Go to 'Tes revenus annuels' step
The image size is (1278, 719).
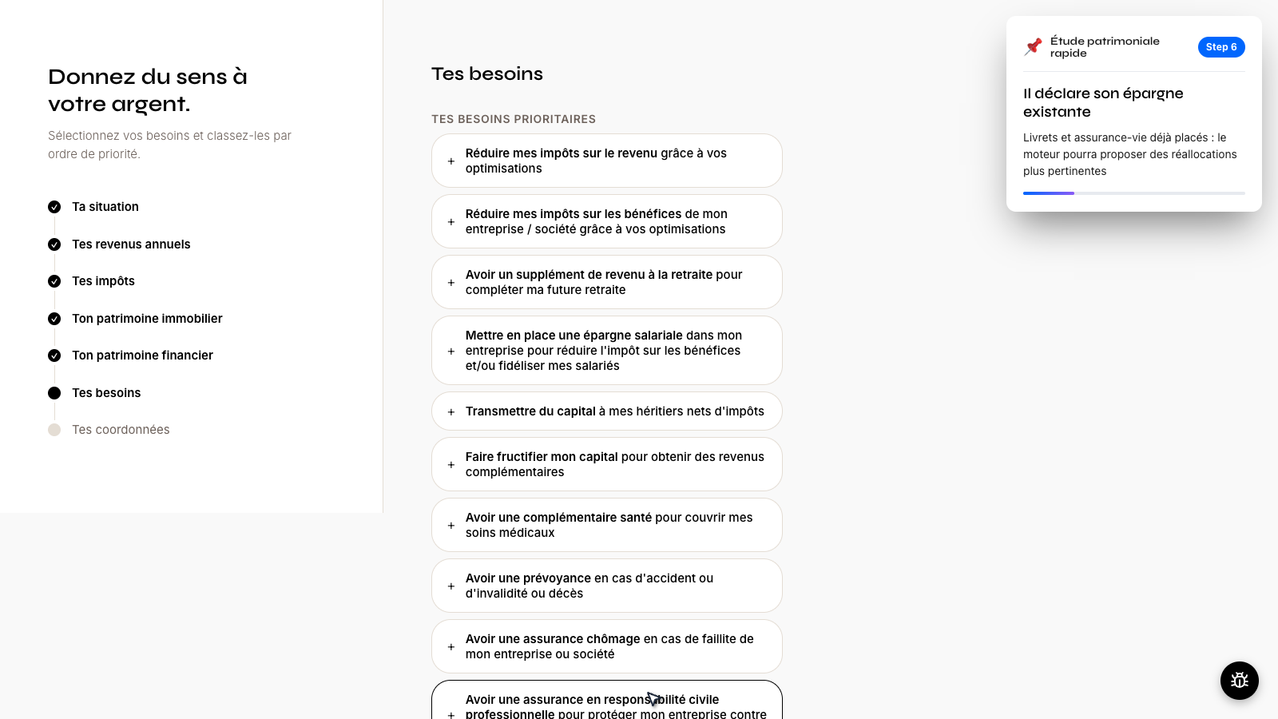click(x=131, y=244)
